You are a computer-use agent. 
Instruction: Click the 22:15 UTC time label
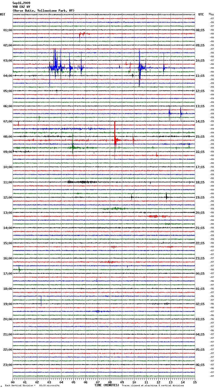200,243
